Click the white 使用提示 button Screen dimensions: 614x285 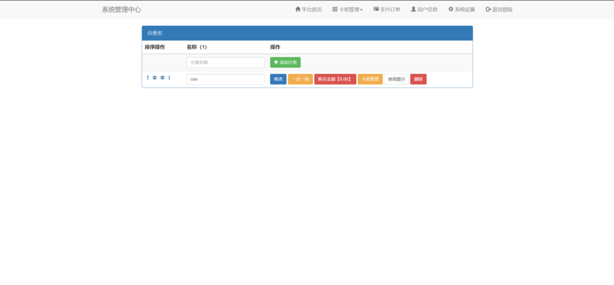tap(396, 79)
